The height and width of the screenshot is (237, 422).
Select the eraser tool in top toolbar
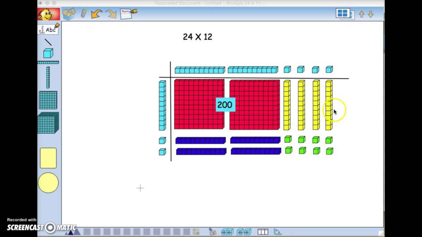coord(83,14)
